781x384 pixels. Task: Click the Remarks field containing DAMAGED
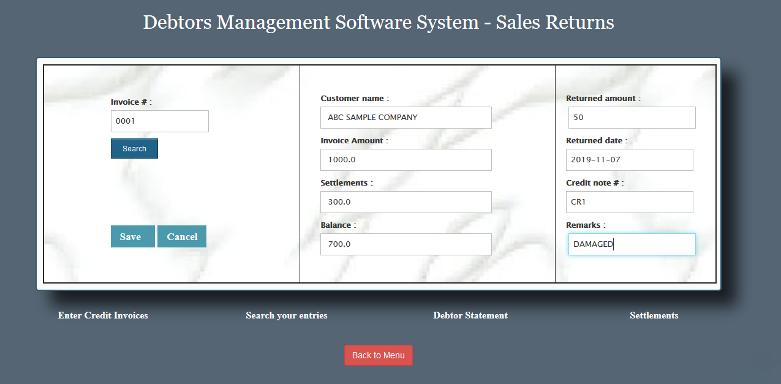tap(632, 244)
